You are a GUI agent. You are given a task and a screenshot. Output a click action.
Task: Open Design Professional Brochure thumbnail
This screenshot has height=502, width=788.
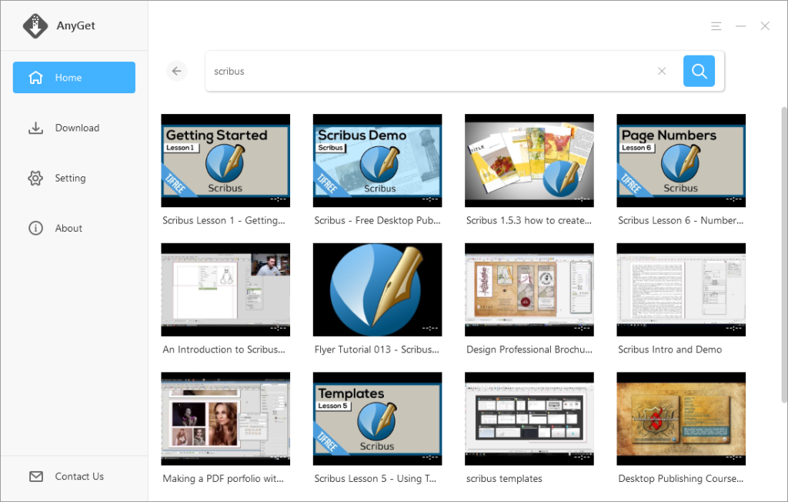coord(529,289)
